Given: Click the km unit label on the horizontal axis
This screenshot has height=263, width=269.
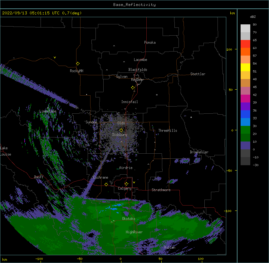Looking at the screenshot, I should 5,259.
